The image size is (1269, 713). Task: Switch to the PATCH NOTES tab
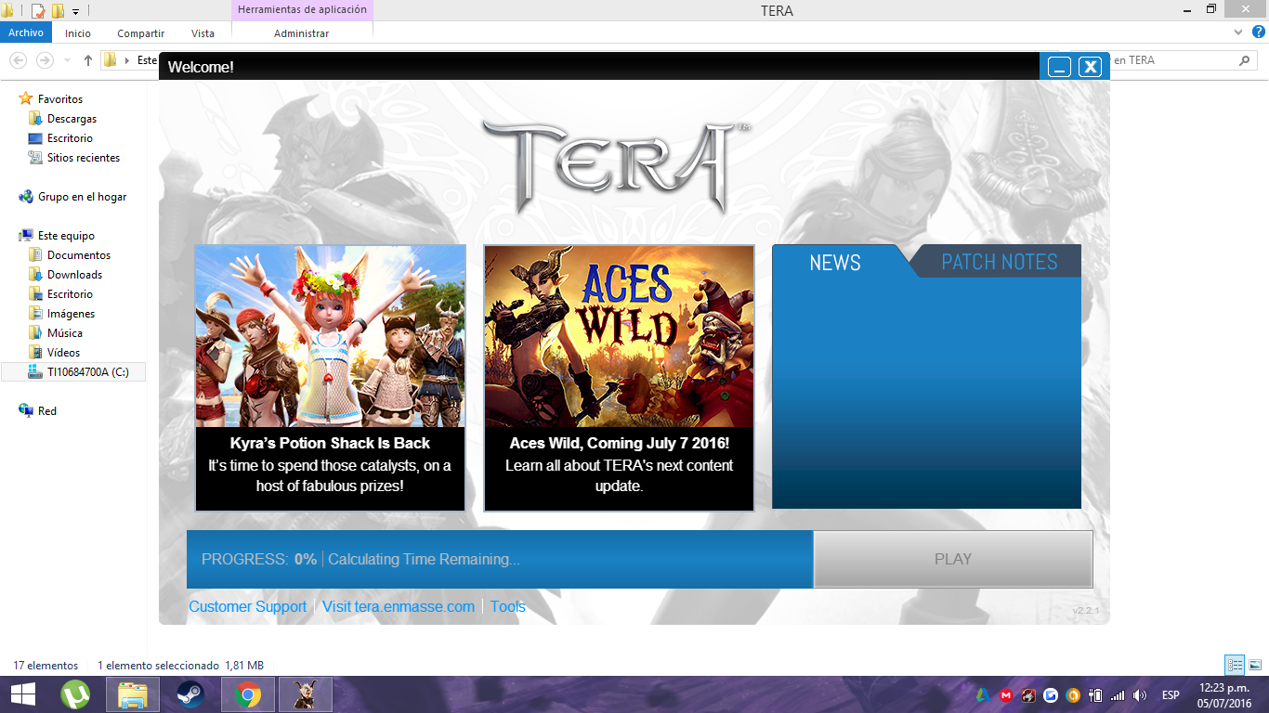(x=1000, y=262)
